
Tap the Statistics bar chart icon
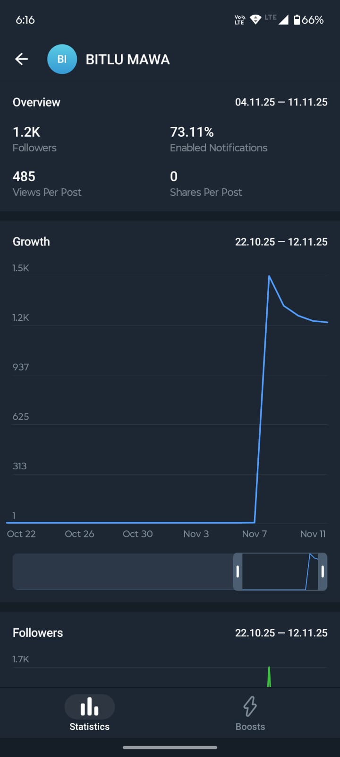(x=89, y=707)
